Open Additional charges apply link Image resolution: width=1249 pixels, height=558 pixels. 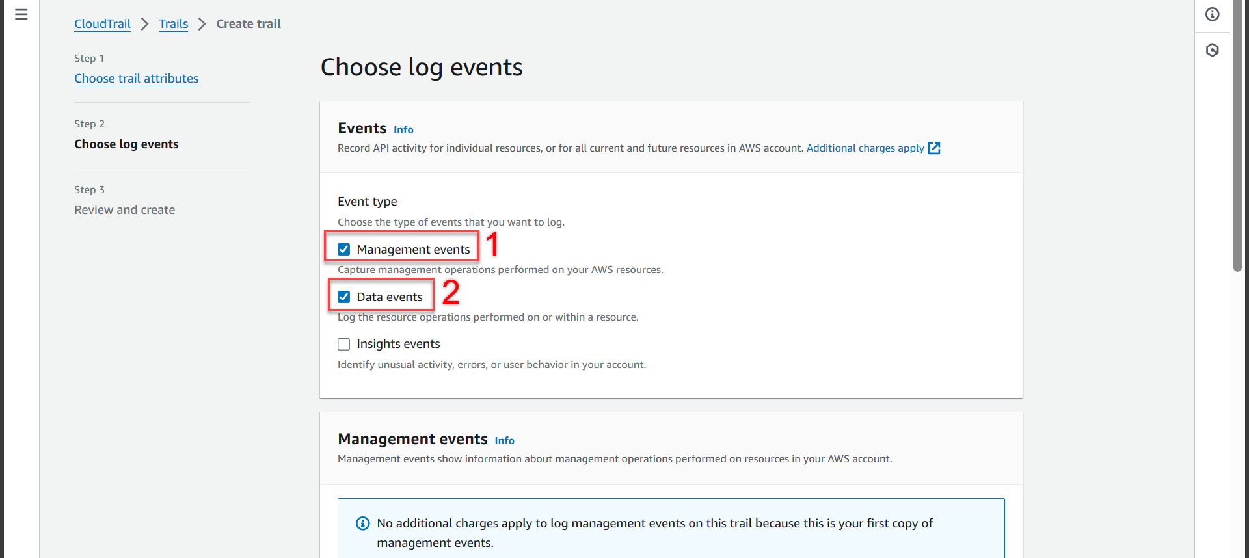pyautogui.click(x=865, y=148)
